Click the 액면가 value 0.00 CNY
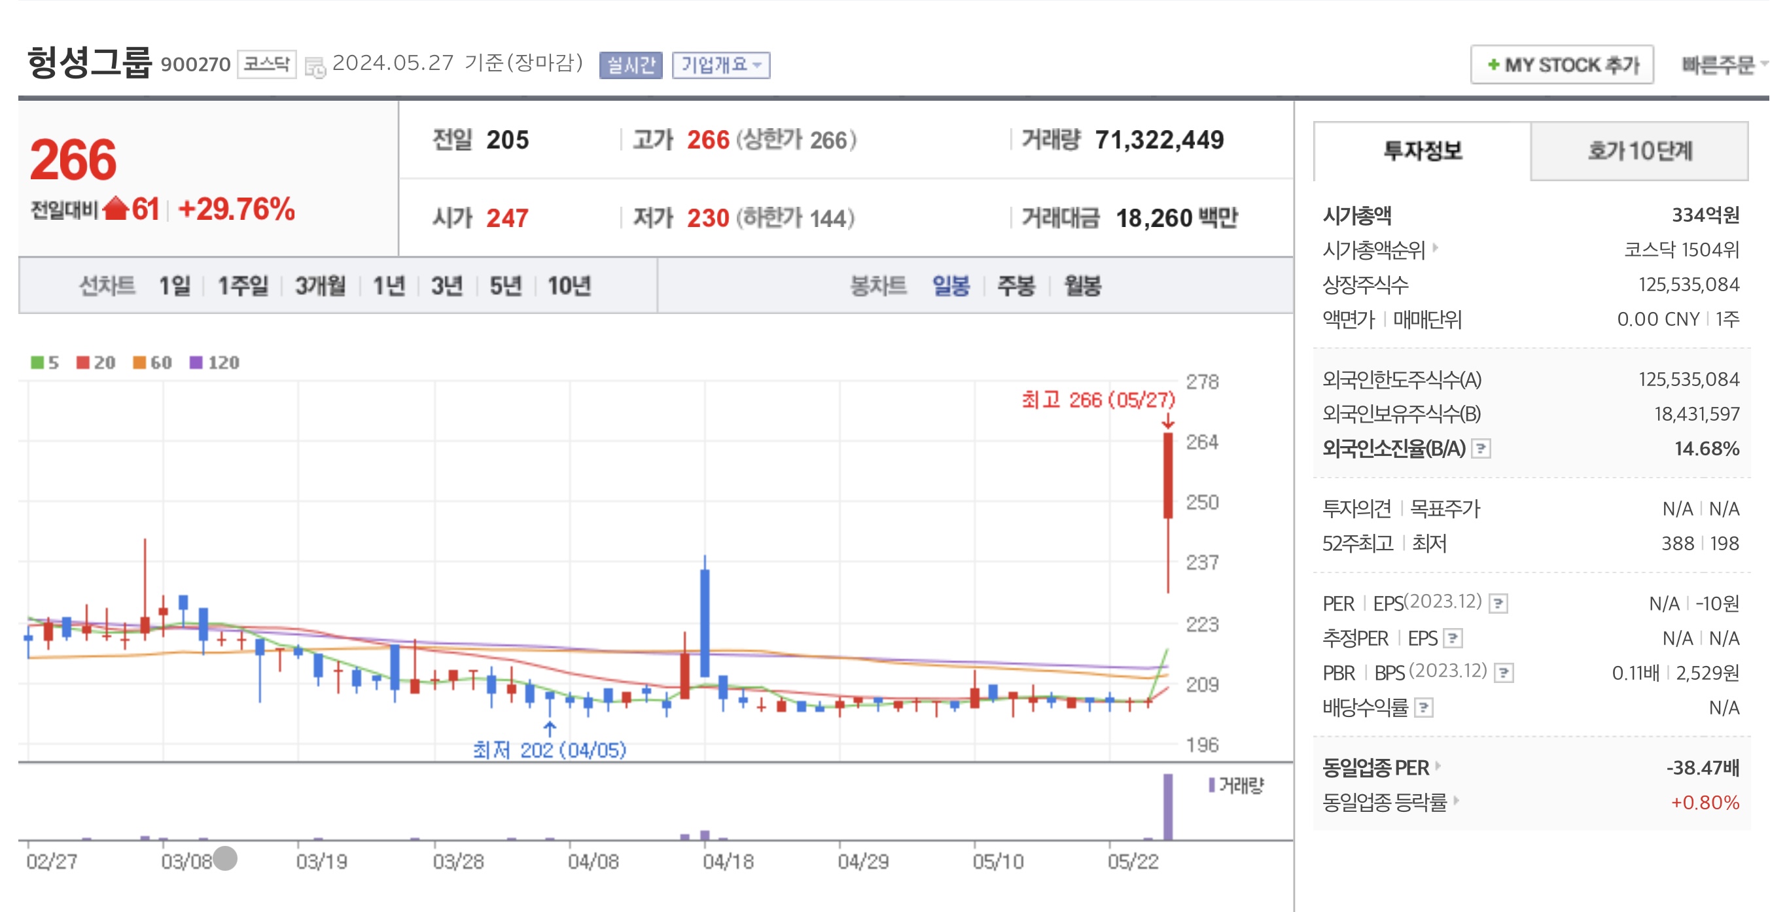The width and height of the screenshot is (1787, 912). [1658, 319]
